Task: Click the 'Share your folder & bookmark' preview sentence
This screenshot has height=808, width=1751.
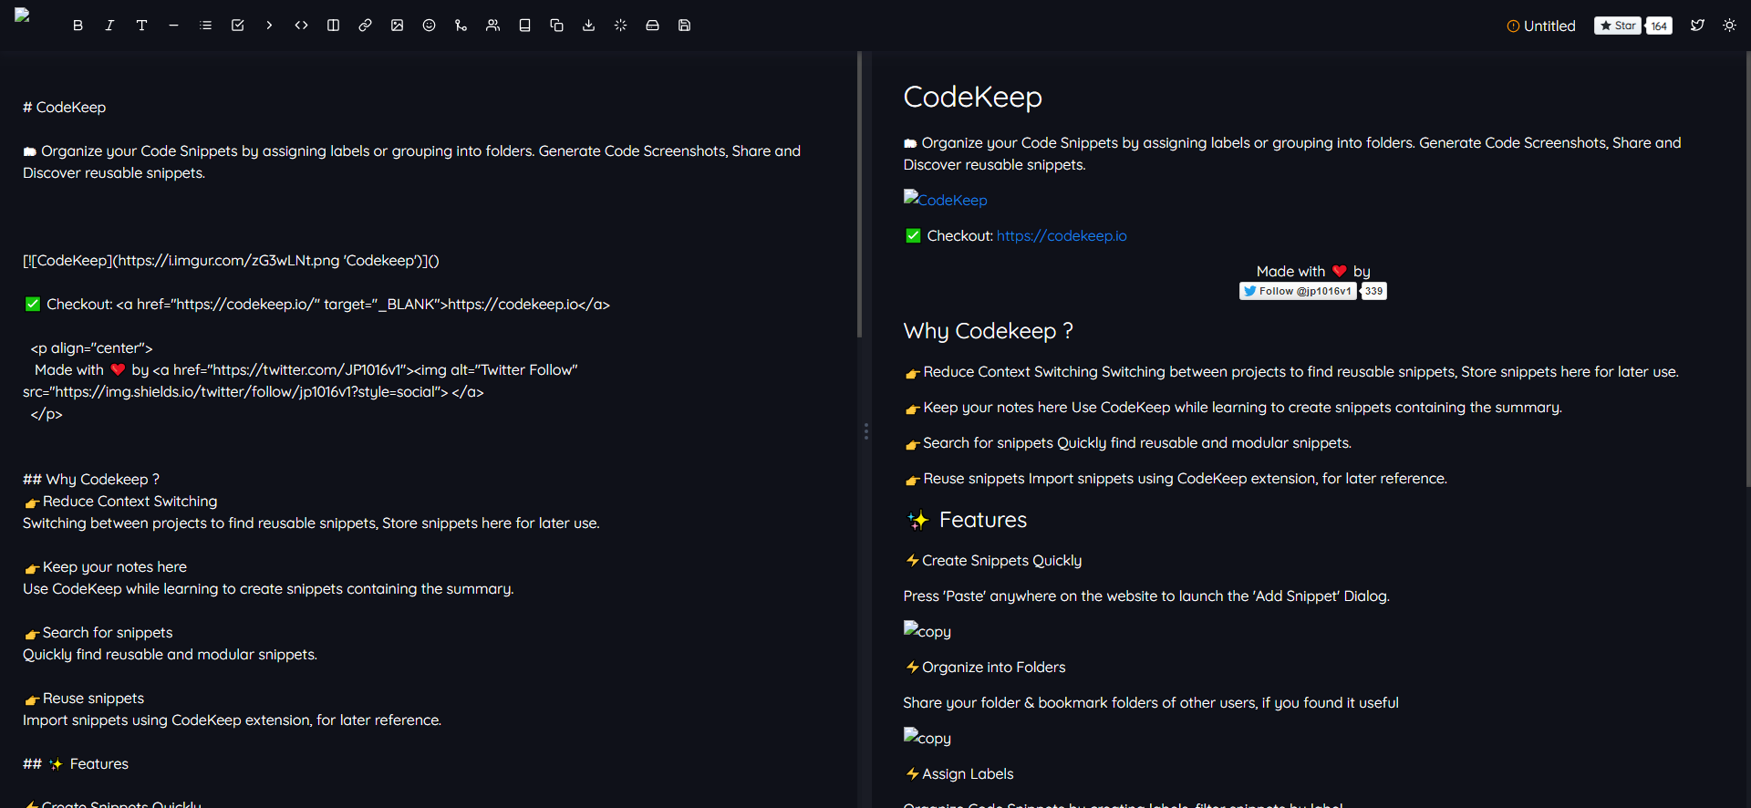Action: [1151, 702]
